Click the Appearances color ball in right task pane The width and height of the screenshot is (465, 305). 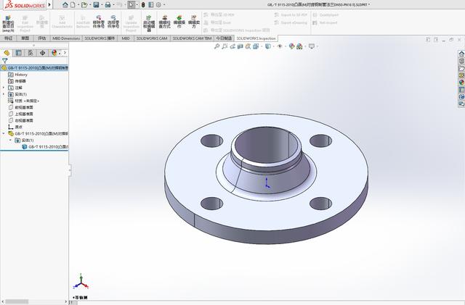(x=461, y=83)
